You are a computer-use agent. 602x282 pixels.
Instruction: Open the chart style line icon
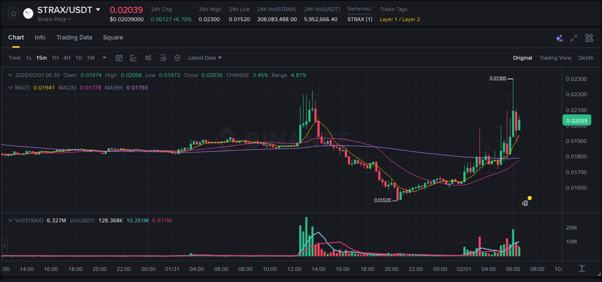133,57
